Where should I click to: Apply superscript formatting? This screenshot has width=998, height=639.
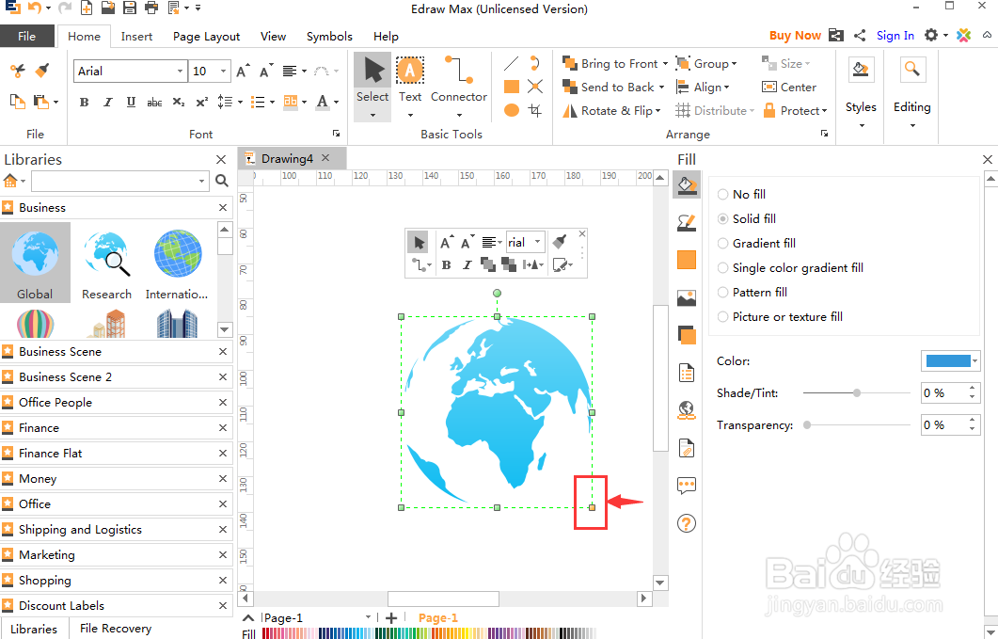202,102
